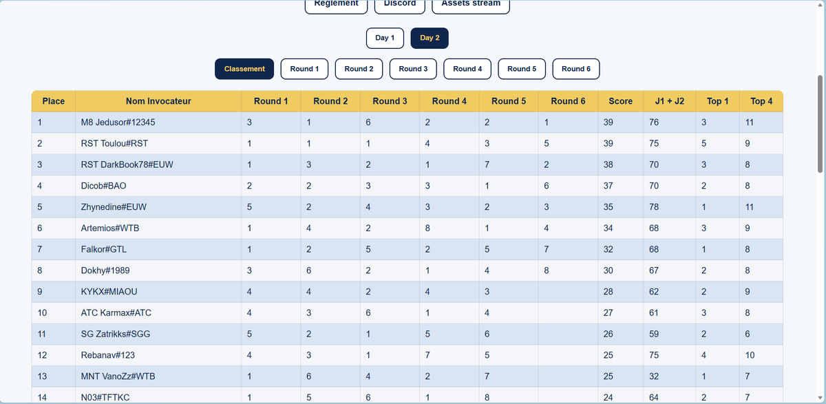This screenshot has width=826, height=404.
Task: Click Artemios#WTB's score of 34
Action: point(608,228)
